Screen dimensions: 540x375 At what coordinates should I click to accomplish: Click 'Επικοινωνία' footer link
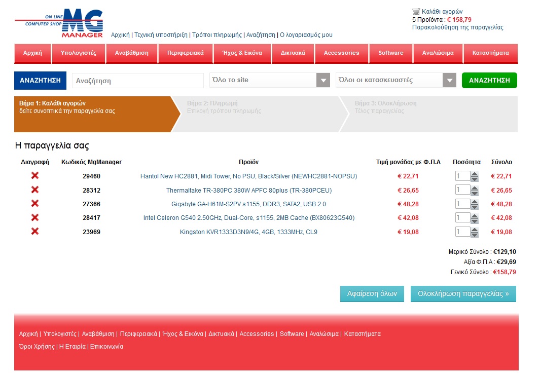(106, 347)
